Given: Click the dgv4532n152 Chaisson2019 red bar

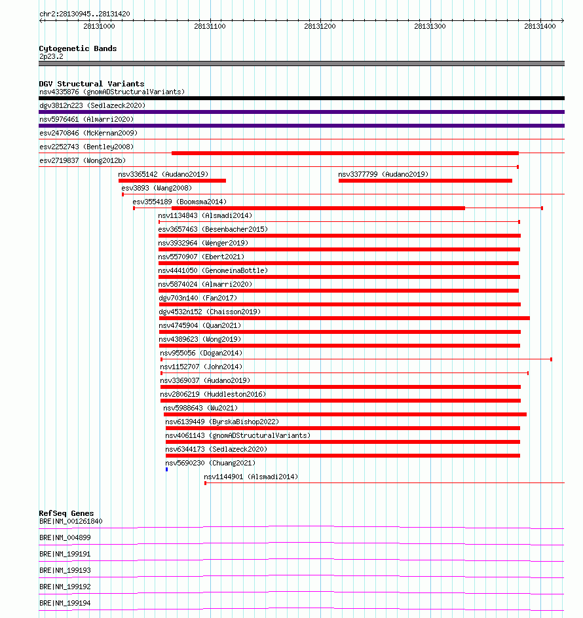Looking at the screenshot, I should pyautogui.click(x=345, y=318).
